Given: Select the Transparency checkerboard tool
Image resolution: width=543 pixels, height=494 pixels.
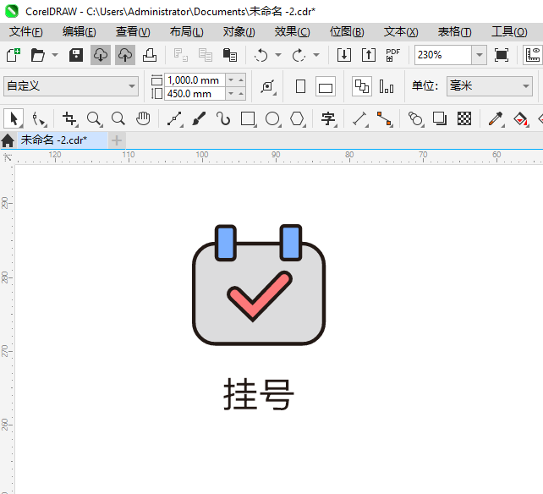Looking at the screenshot, I should tap(464, 118).
